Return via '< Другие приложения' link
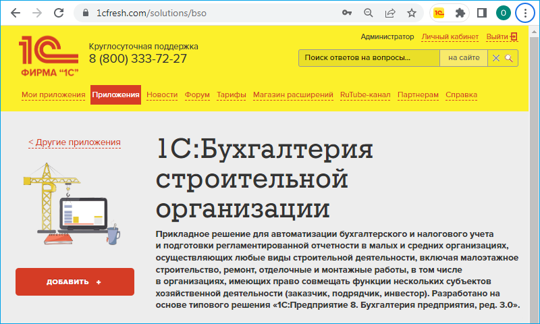Screen dimensions: 540x324 74,142
